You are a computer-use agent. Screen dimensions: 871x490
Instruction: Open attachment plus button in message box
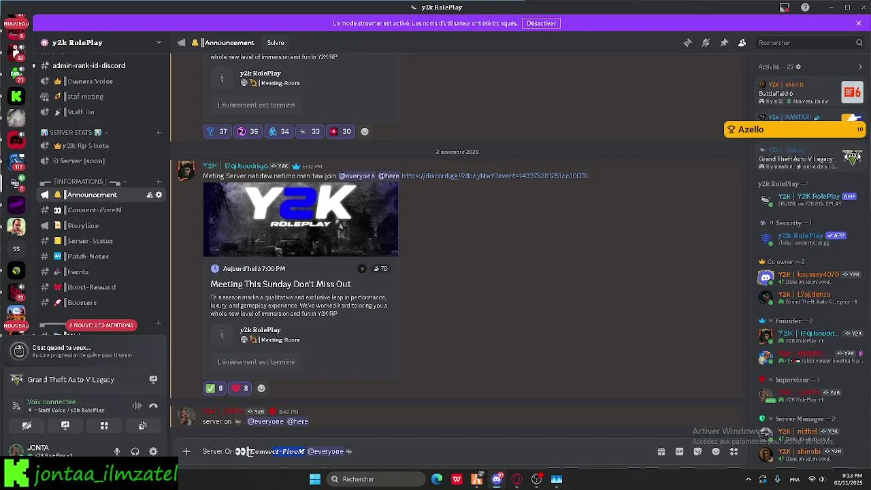coord(186,451)
